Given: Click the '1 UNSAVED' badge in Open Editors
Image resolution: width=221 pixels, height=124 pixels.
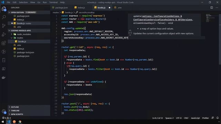Looking at the screenshot, I should (31, 12).
